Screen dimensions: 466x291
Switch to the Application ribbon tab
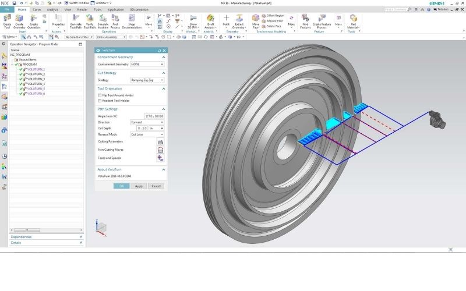115,9
